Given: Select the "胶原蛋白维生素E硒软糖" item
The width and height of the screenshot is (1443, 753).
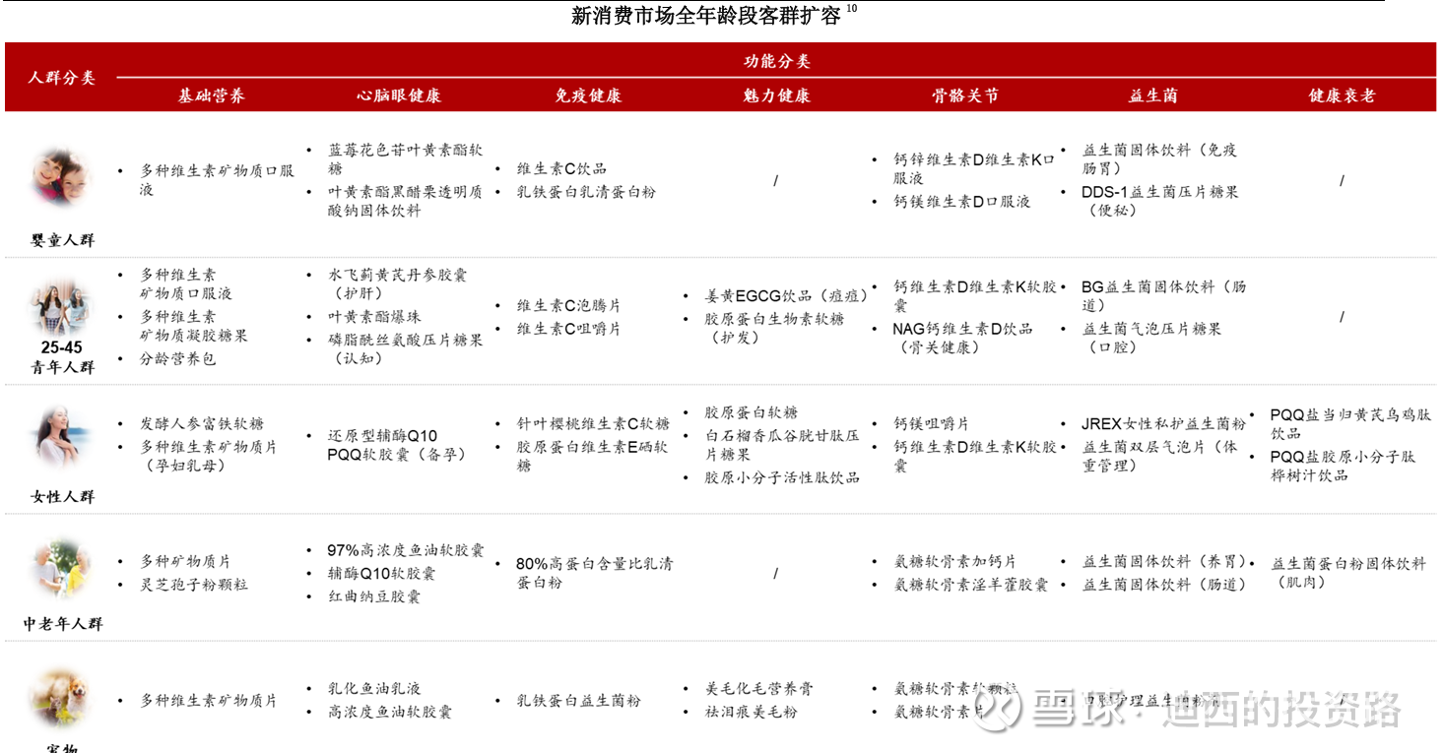Looking at the screenshot, I should 593,456.
